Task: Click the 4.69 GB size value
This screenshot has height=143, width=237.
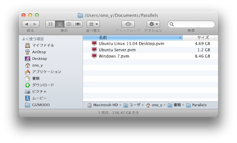Action: coord(203,44)
